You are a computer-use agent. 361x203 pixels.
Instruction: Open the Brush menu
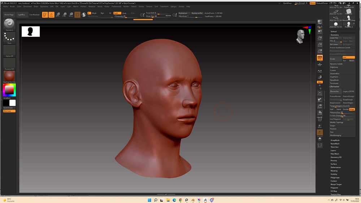[12, 7]
